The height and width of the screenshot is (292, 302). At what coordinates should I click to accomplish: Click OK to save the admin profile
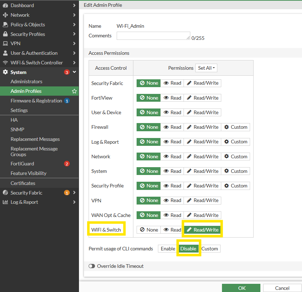pyautogui.click(x=241, y=288)
